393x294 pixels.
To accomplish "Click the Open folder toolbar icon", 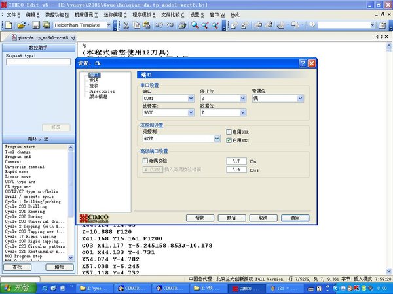I will point(20,25).
